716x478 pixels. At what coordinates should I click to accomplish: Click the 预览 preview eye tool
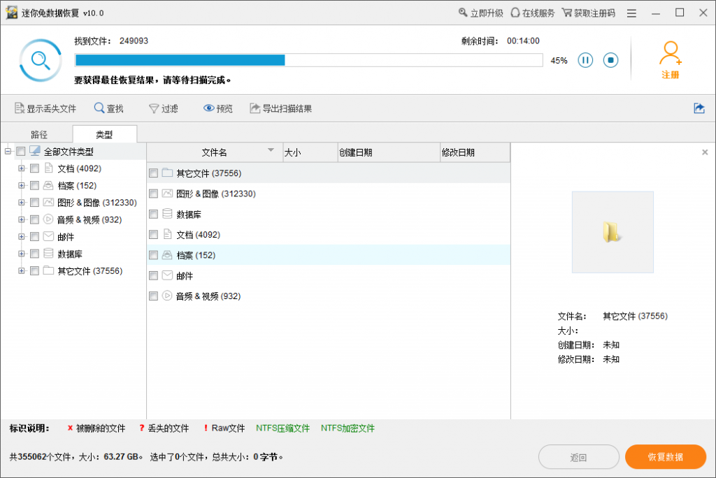(218, 108)
